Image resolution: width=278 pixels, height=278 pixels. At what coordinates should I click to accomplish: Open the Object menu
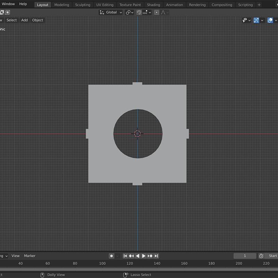(x=37, y=20)
